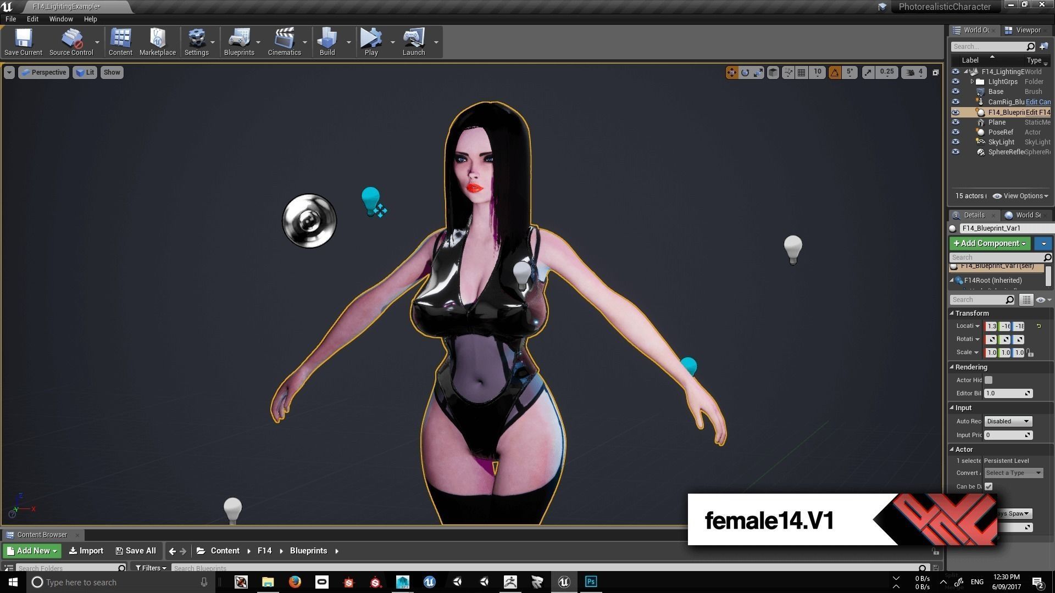Open the Edit menu

(x=32, y=19)
